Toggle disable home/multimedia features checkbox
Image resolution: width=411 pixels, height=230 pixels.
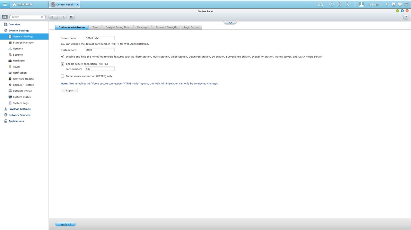(x=62, y=57)
